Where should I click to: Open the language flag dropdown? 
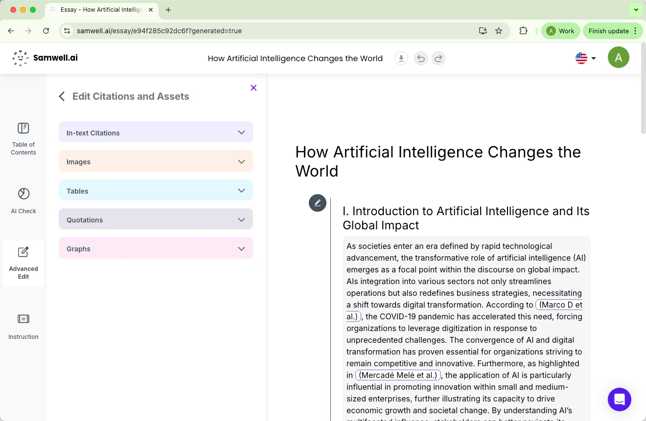[585, 58]
